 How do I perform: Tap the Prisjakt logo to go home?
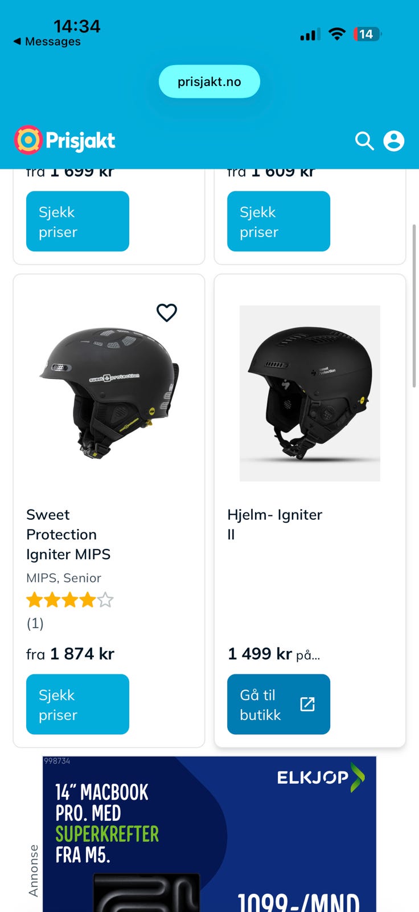coord(65,140)
